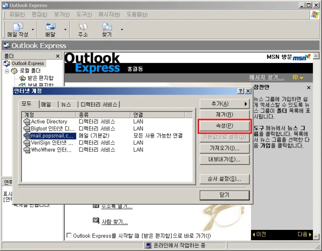Close the 폴더 pane
The image size is (322, 251).
tap(58, 56)
